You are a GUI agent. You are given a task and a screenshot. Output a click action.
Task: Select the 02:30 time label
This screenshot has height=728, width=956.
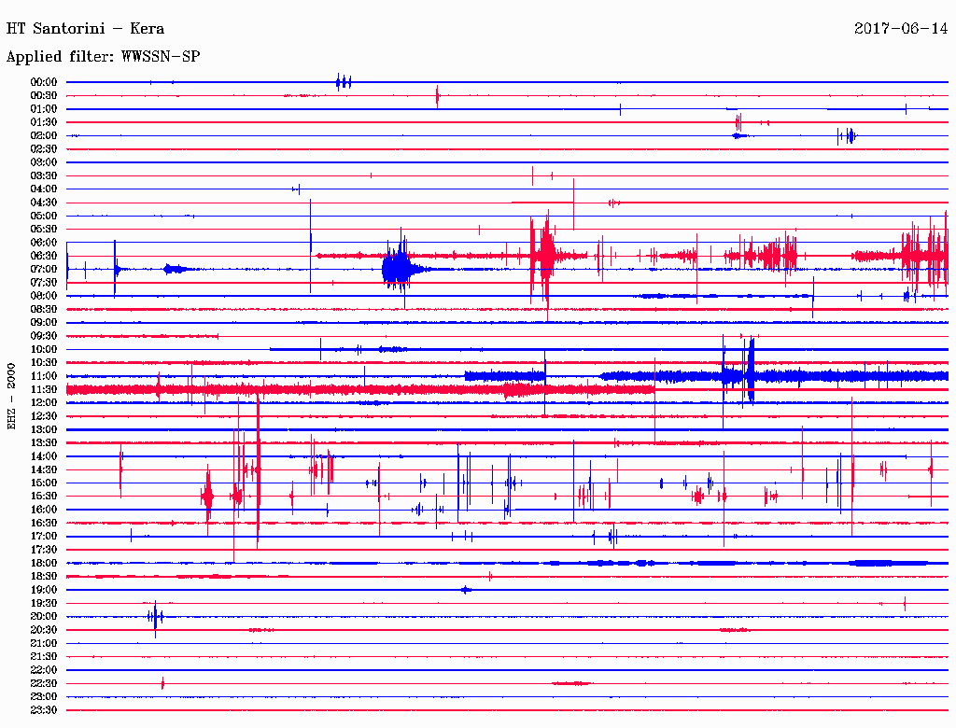coord(44,148)
